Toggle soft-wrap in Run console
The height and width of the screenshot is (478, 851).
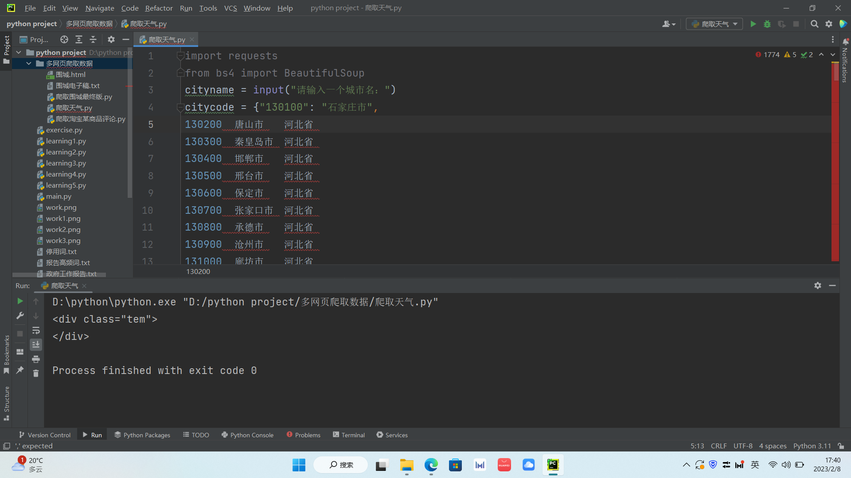(x=36, y=330)
